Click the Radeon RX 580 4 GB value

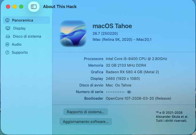click(132, 72)
